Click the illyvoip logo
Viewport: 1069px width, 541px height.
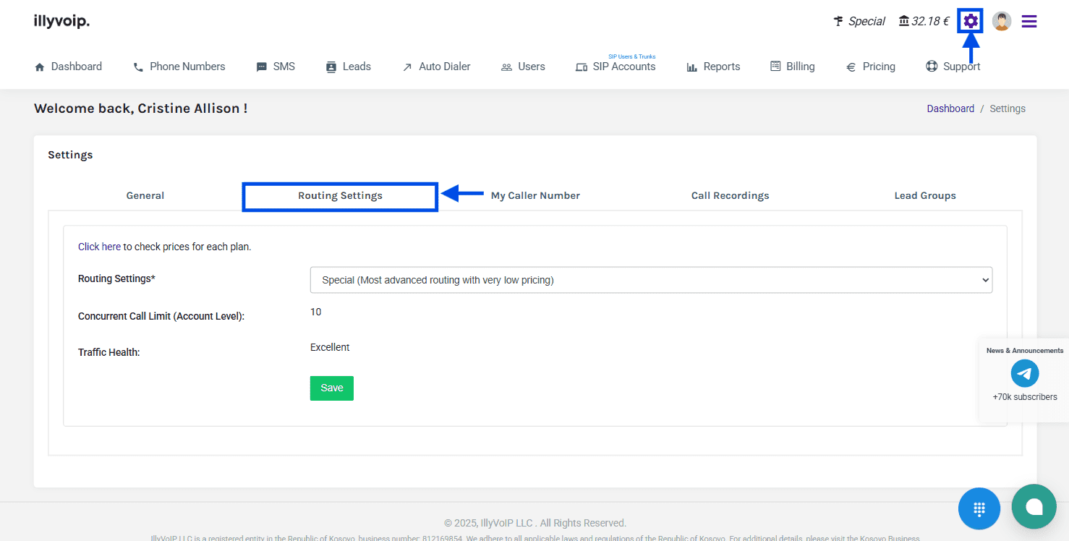click(61, 21)
